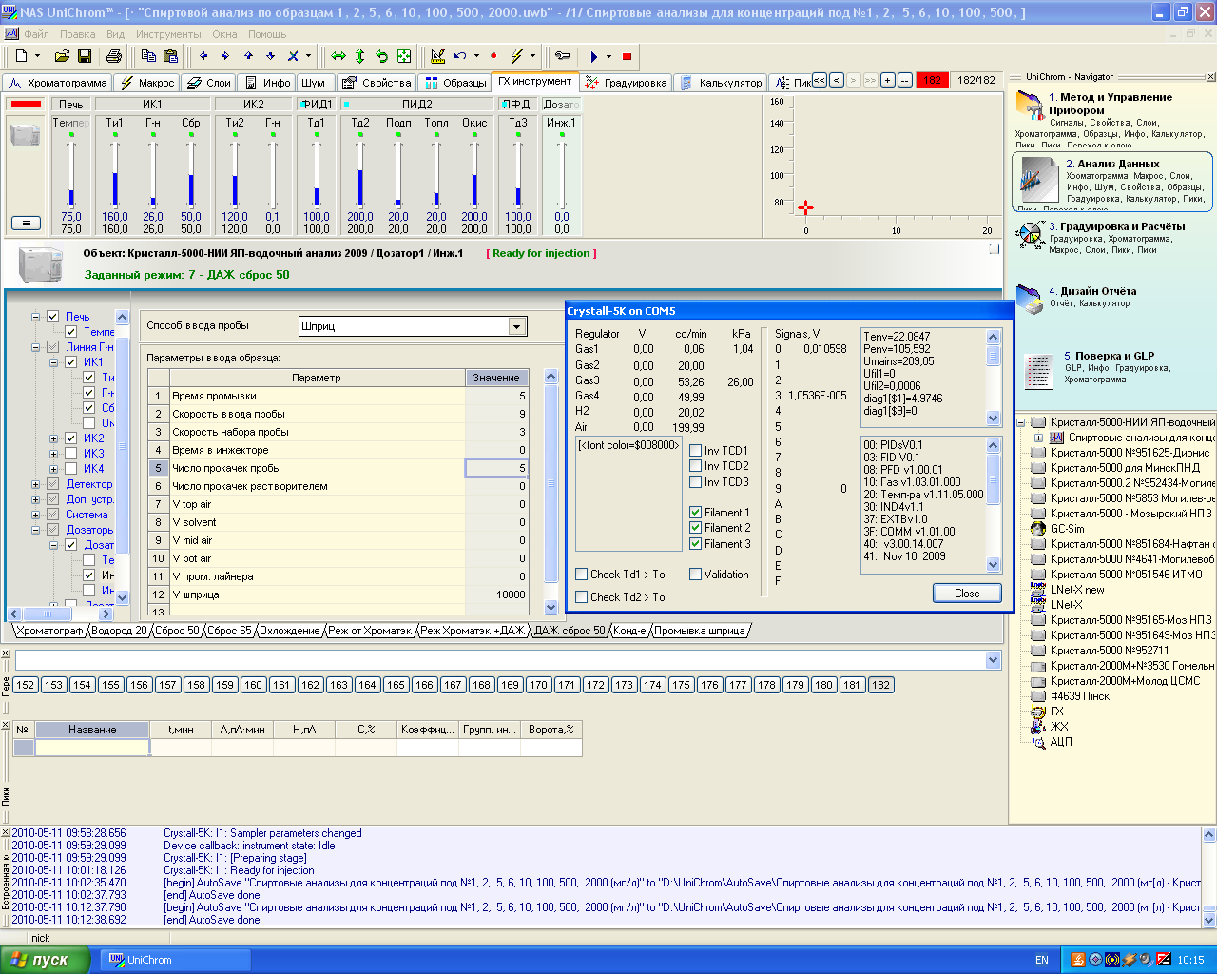Viewport: 1217px width, 974px height.
Task: Click the blue right arrow toolbar icon
Action: pos(225,56)
